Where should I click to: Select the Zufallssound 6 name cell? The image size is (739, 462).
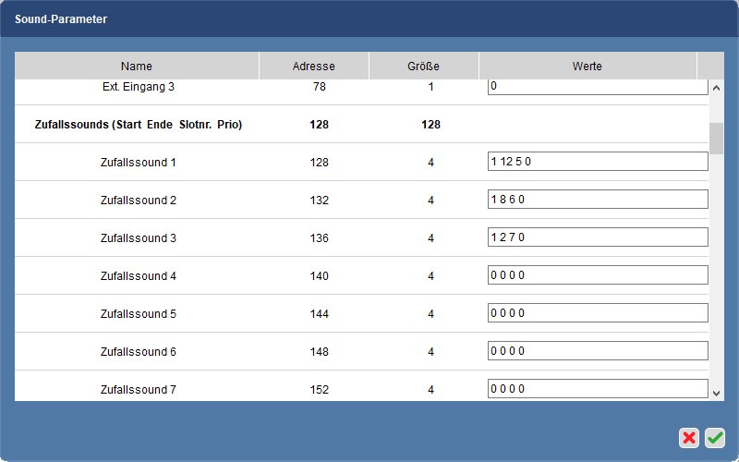[138, 352]
